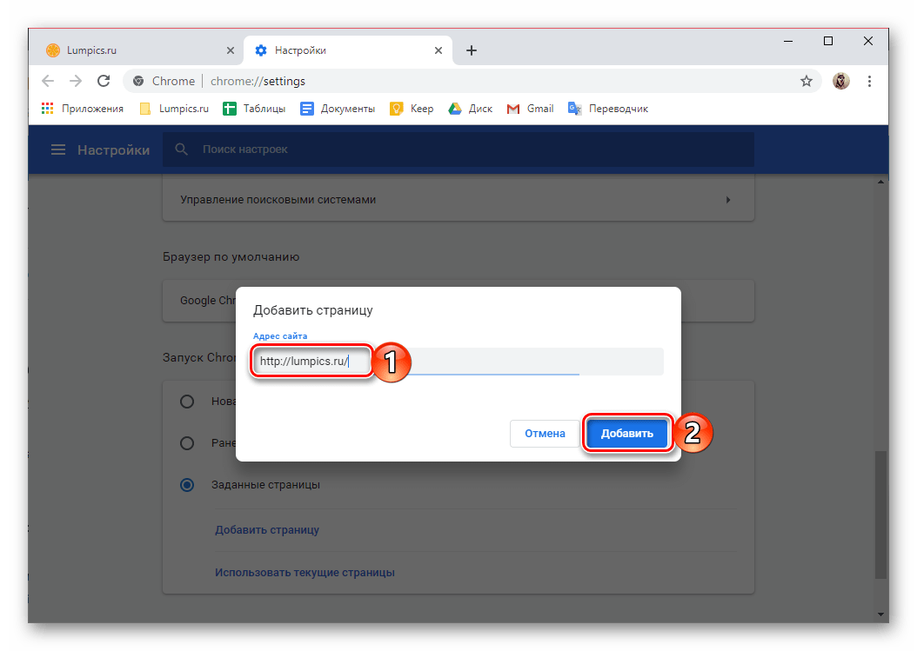Image resolution: width=917 pixels, height=651 pixels.
Task: Select the Новая вкладка radio button
Action: coord(187,402)
